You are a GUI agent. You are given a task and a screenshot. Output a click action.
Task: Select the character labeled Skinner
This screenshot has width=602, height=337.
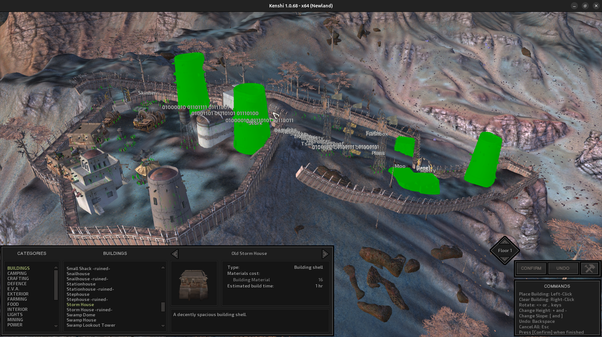point(147,93)
